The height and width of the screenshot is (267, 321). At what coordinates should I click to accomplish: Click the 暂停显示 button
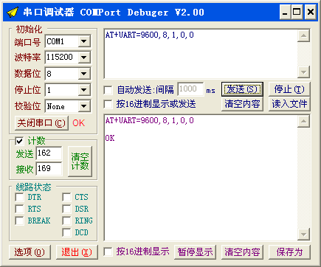[195, 252]
